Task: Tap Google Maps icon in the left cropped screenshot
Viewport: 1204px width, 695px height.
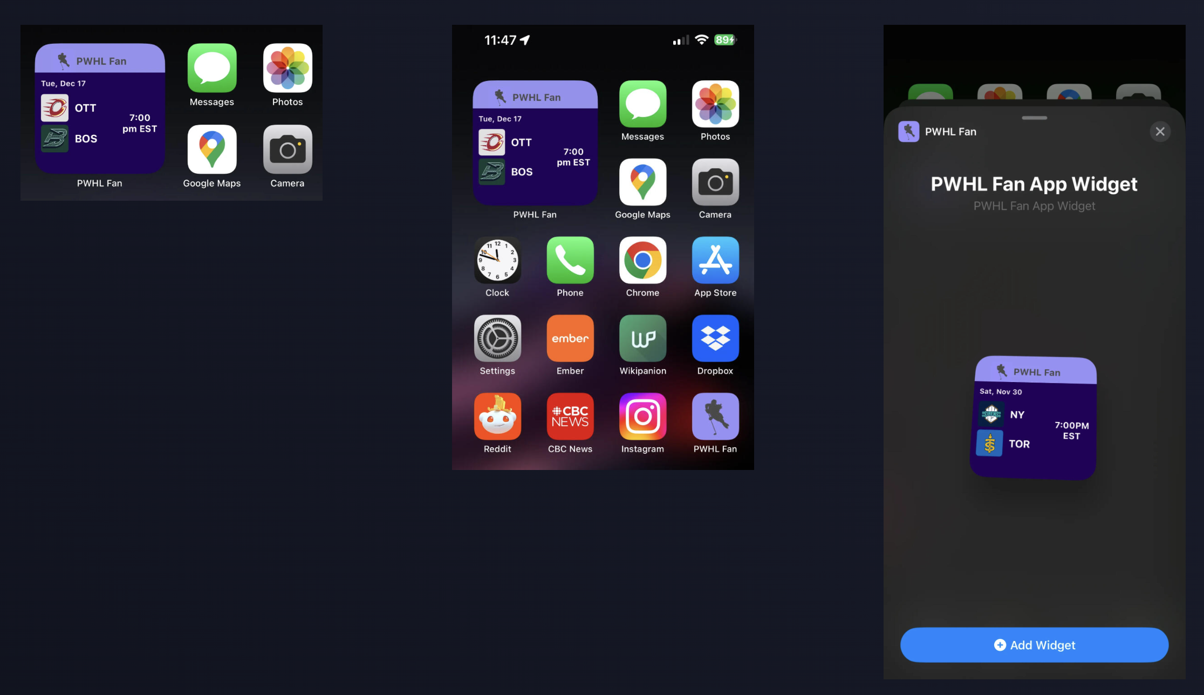Action: click(212, 149)
